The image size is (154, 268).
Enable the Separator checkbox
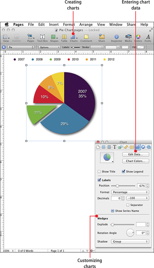[x=127, y=205]
